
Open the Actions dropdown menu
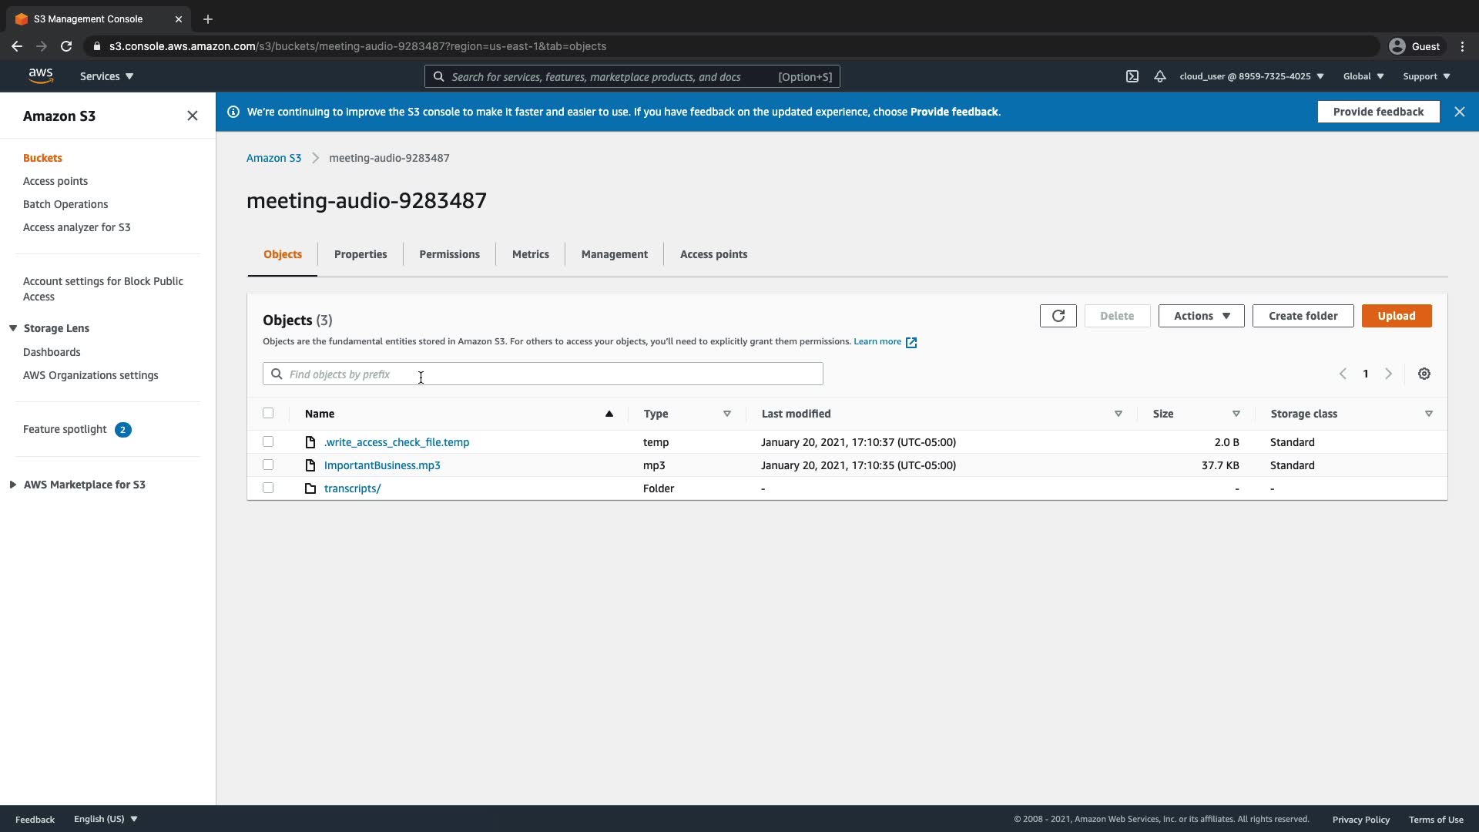click(x=1201, y=316)
